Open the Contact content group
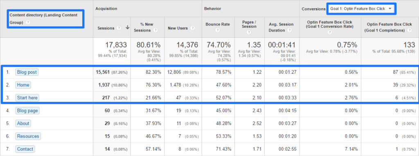 [25, 149]
